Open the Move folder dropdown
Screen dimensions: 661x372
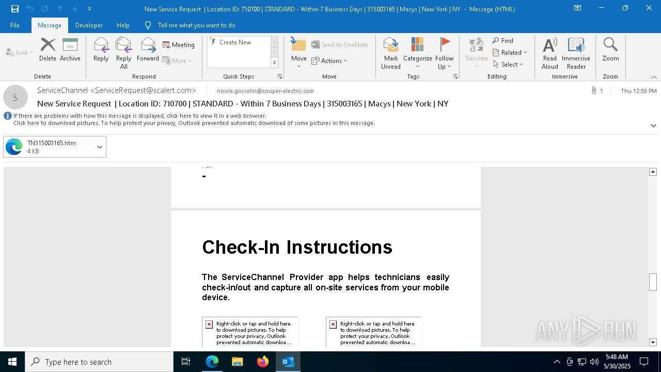click(298, 53)
